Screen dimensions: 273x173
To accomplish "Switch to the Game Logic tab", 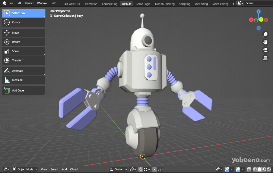I will click(x=143, y=4).
